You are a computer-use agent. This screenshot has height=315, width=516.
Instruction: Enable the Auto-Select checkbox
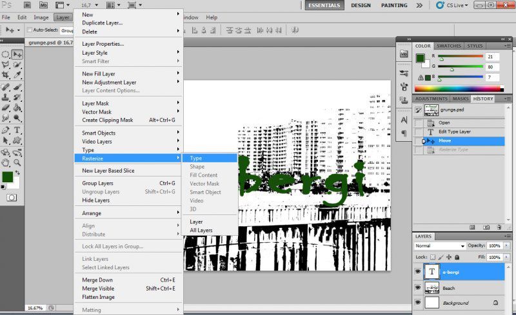click(28, 30)
